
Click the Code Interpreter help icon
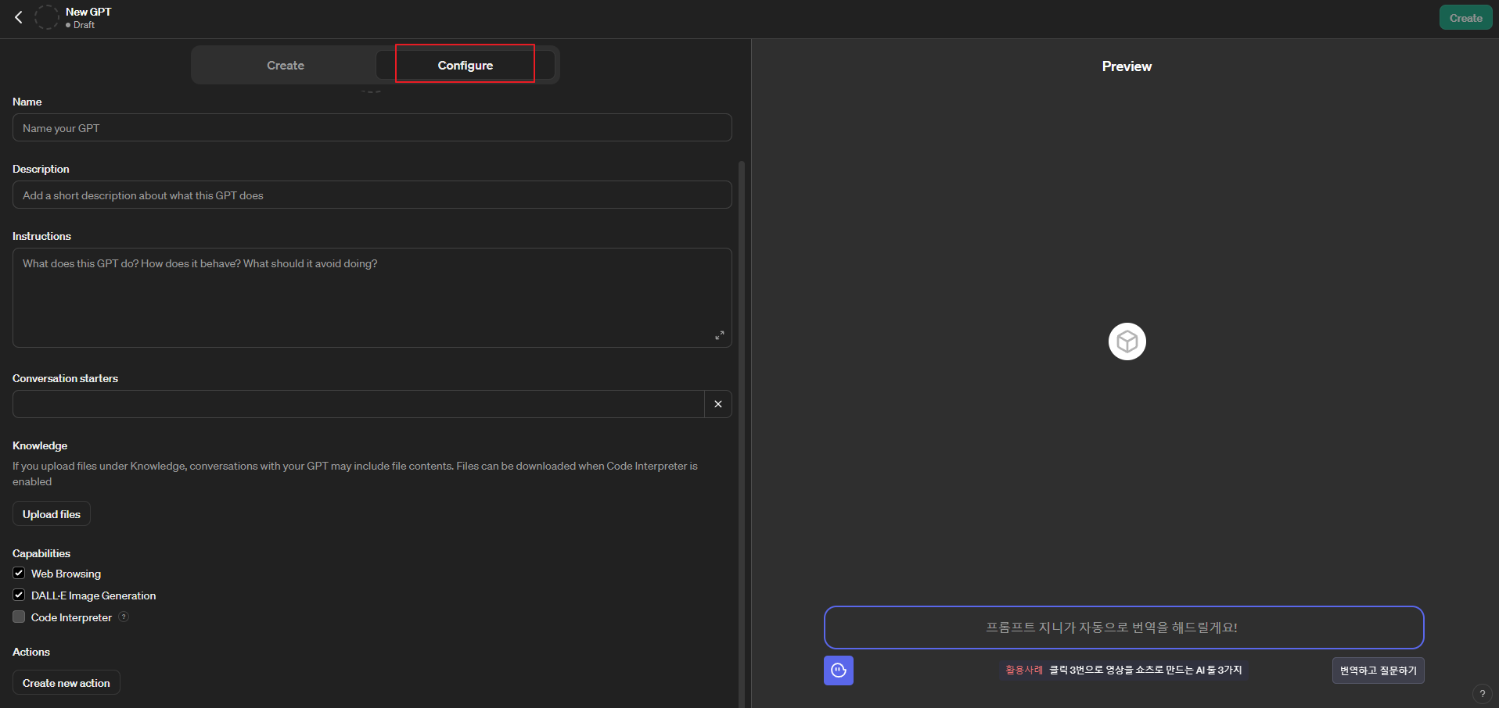(x=124, y=617)
